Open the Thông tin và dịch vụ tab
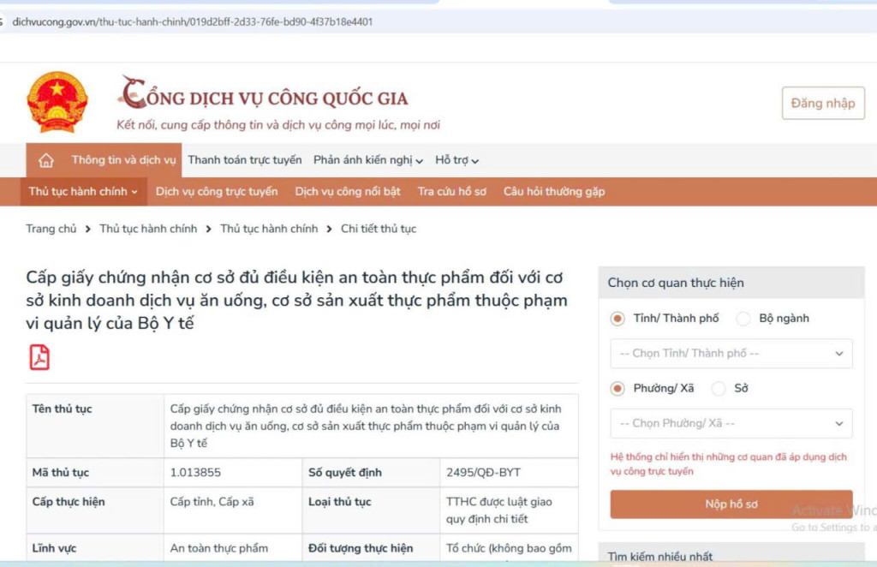 click(123, 160)
